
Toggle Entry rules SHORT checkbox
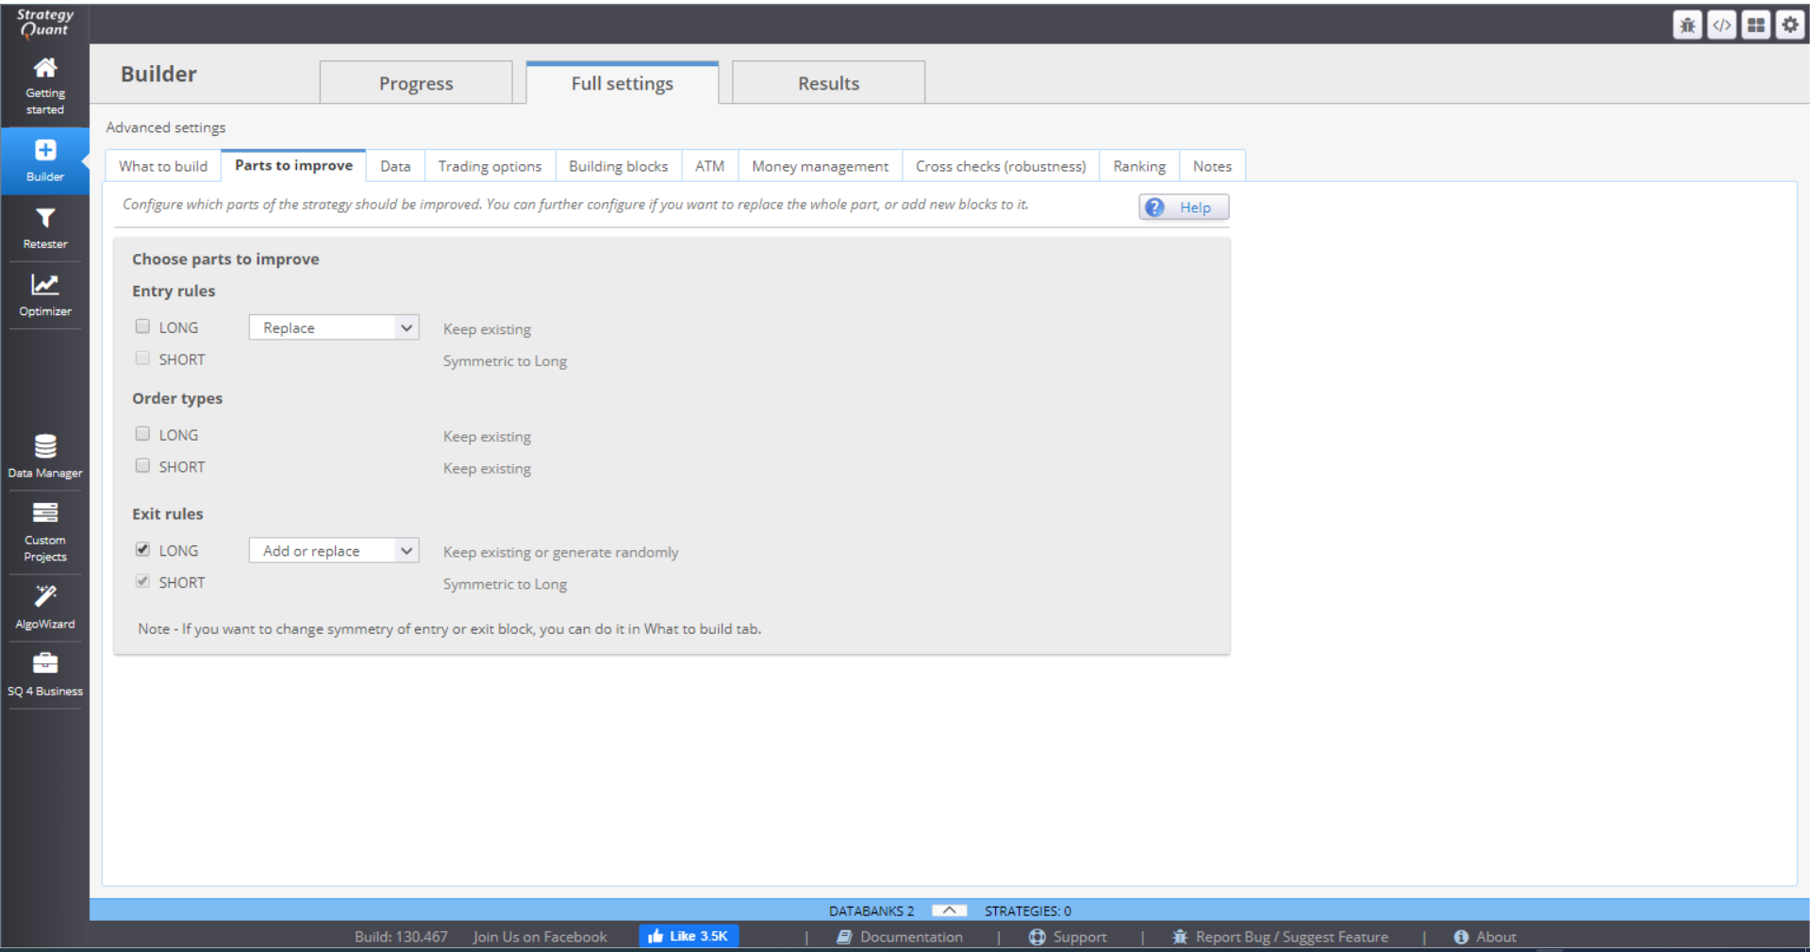tap(142, 359)
